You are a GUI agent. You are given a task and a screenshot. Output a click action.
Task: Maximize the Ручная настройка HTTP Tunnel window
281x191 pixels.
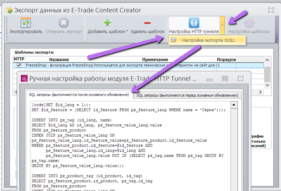pos(225,78)
